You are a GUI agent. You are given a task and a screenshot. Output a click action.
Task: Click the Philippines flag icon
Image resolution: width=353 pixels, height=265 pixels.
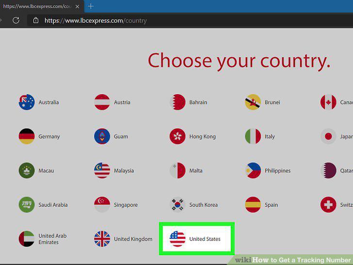pyautogui.click(x=253, y=170)
